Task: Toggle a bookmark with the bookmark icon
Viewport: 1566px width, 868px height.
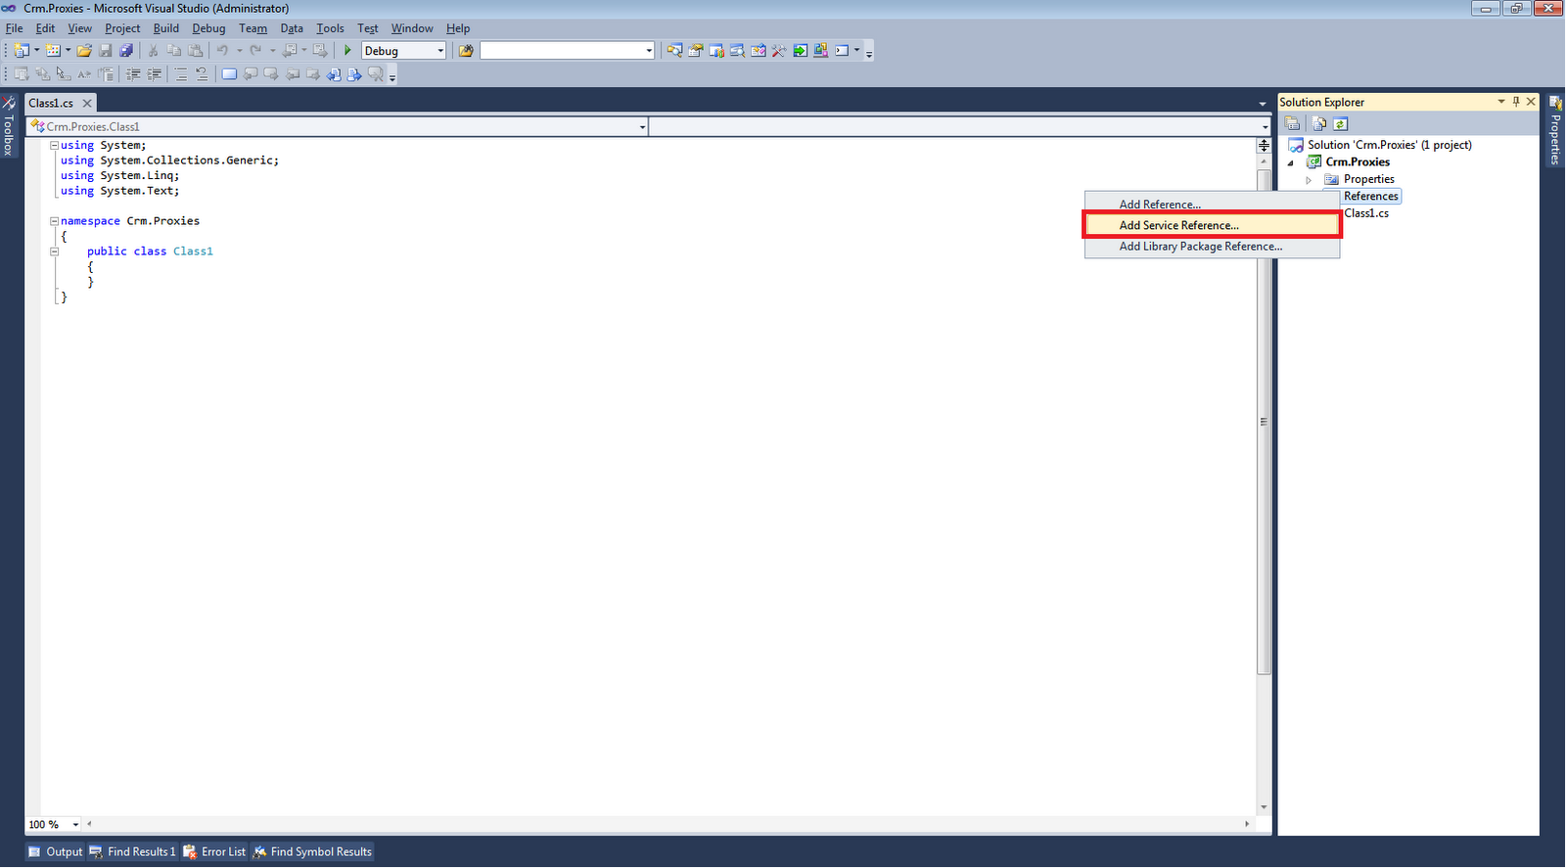Action: pos(229,74)
